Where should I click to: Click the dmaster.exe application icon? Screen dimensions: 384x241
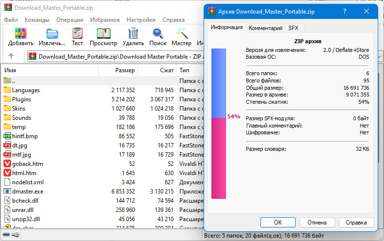[7, 191]
